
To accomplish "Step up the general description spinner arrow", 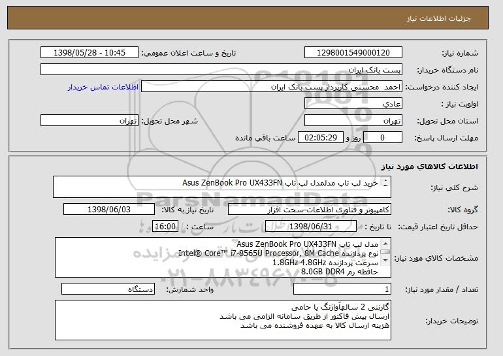I will coord(385,180).
